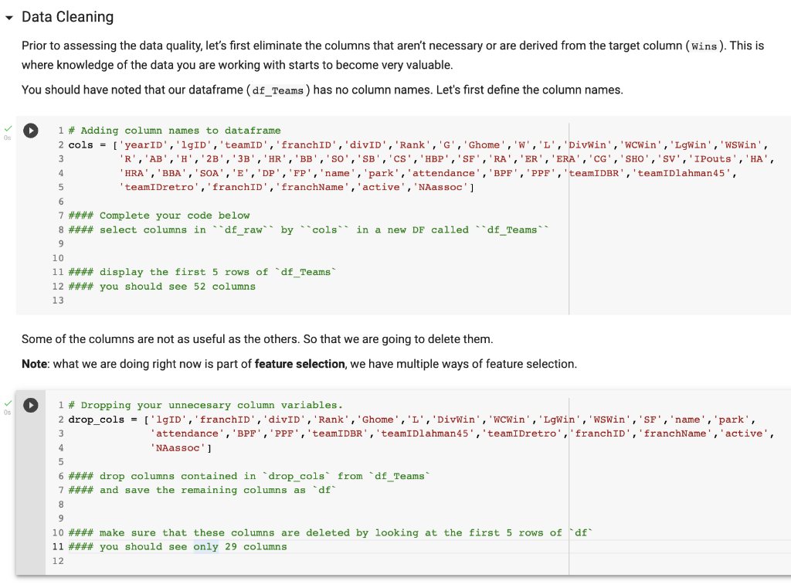Click 'Some of the columns are not as useful' paragraph
The image size is (791, 588).
(257, 339)
